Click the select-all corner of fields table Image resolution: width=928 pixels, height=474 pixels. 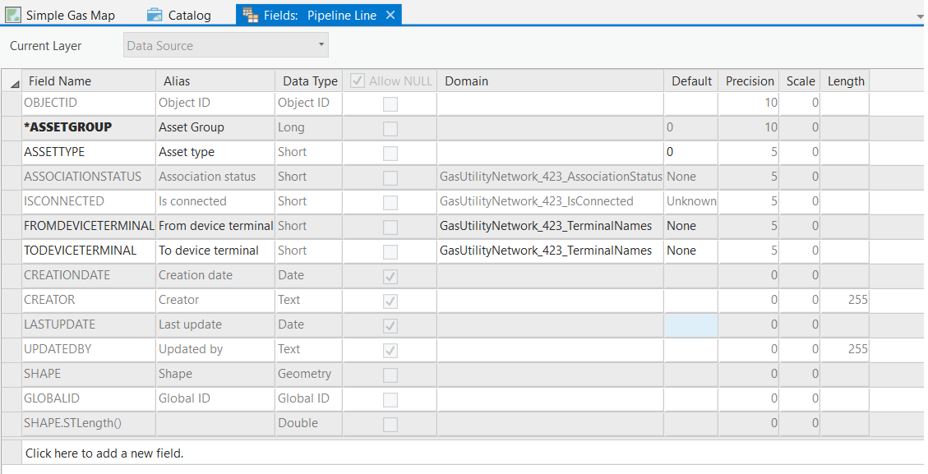click(x=12, y=81)
